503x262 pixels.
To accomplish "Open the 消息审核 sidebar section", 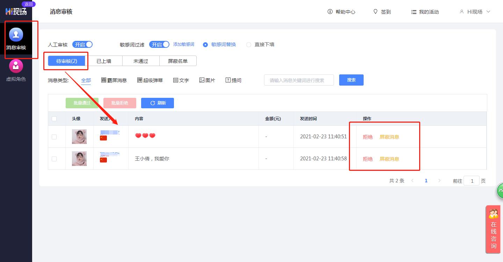I will pos(16,39).
